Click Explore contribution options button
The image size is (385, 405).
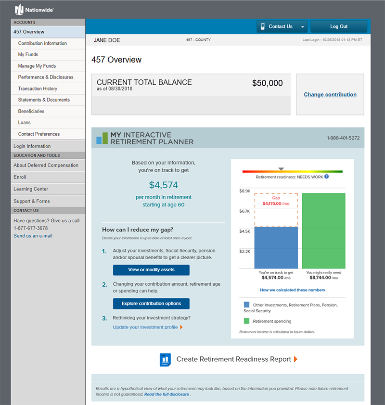pyautogui.click(x=151, y=304)
